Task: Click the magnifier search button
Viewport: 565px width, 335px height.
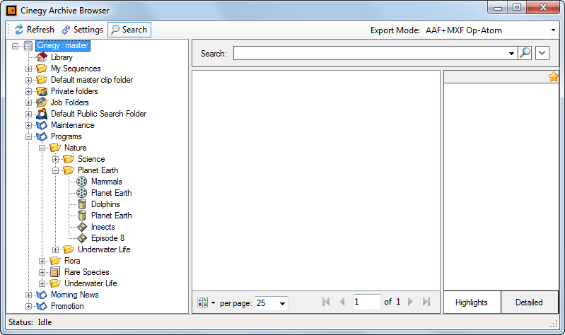Action: click(x=525, y=53)
